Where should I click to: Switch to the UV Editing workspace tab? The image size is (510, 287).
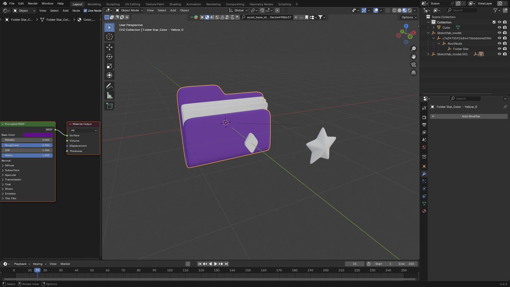tap(132, 4)
